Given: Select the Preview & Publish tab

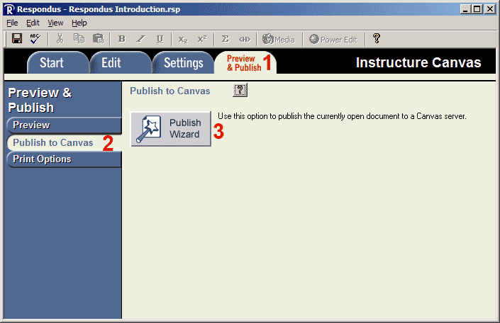Looking at the screenshot, I should 245,63.
